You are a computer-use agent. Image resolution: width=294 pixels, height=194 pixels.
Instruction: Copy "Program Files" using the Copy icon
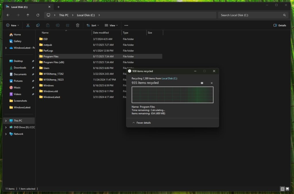[x=38, y=25]
